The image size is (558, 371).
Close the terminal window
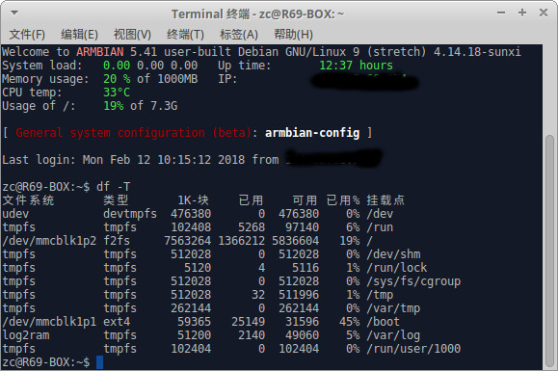pyautogui.click(x=543, y=13)
